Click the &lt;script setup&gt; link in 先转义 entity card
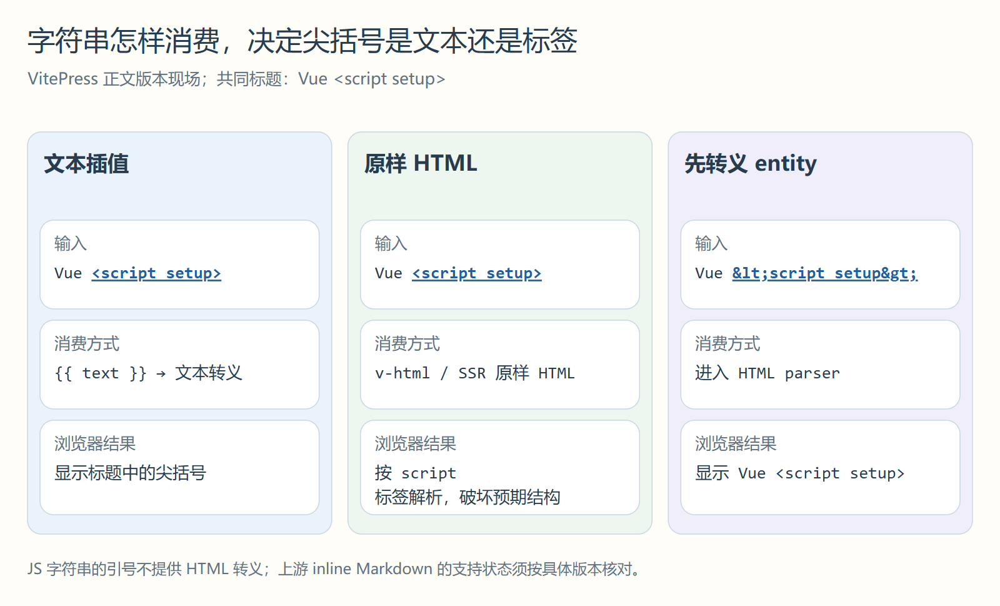 coord(825,273)
